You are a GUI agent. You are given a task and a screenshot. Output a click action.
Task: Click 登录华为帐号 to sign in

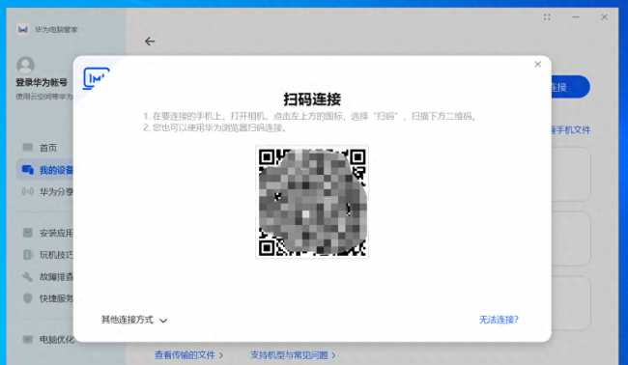coord(42,82)
